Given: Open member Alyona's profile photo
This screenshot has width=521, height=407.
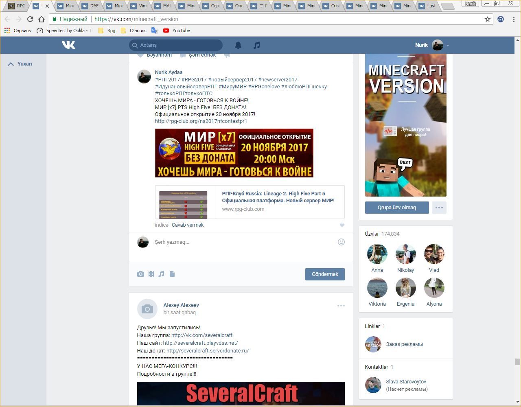Looking at the screenshot, I should [x=434, y=288].
